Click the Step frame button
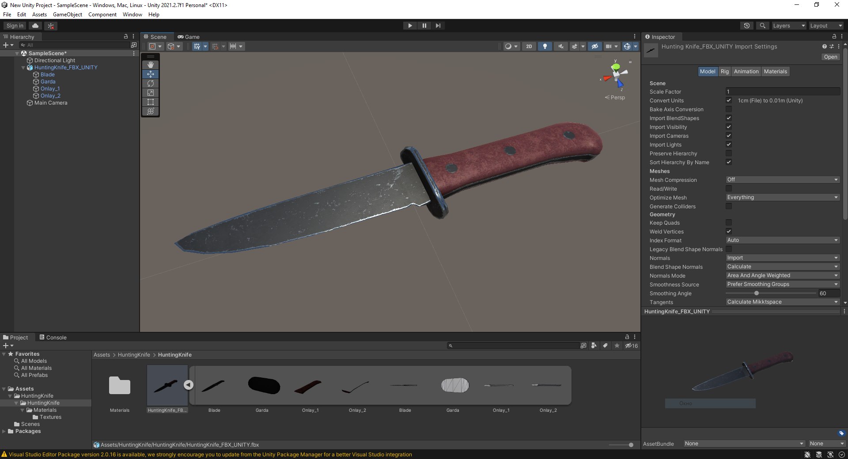848x459 pixels. point(438,26)
